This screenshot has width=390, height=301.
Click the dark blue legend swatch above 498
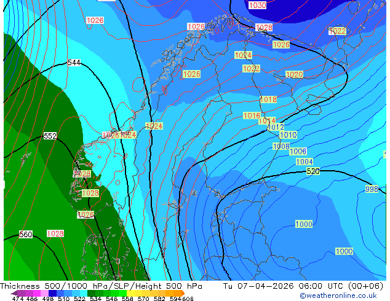click(52, 293)
